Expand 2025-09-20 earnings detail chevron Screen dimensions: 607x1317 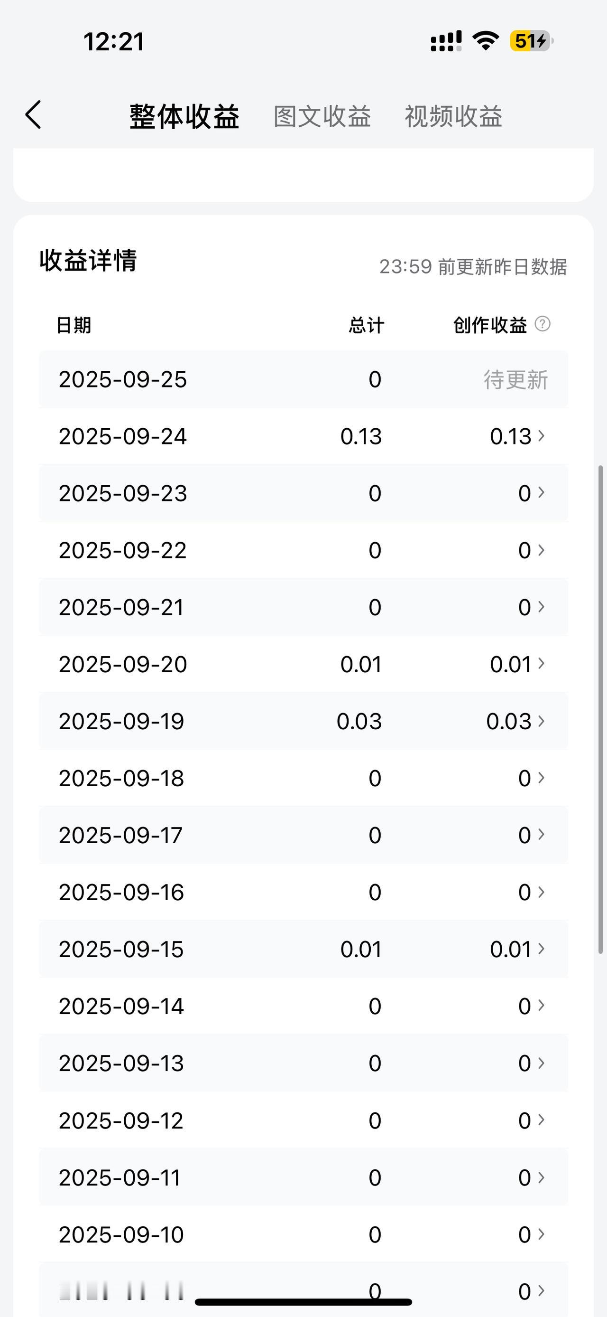click(x=541, y=664)
